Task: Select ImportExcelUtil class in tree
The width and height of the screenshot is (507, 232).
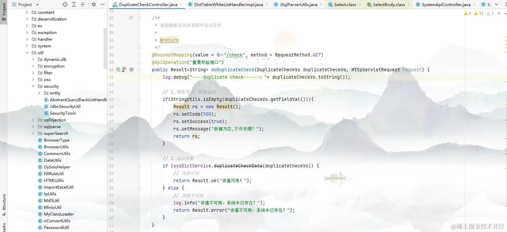Action: click(56, 187)
